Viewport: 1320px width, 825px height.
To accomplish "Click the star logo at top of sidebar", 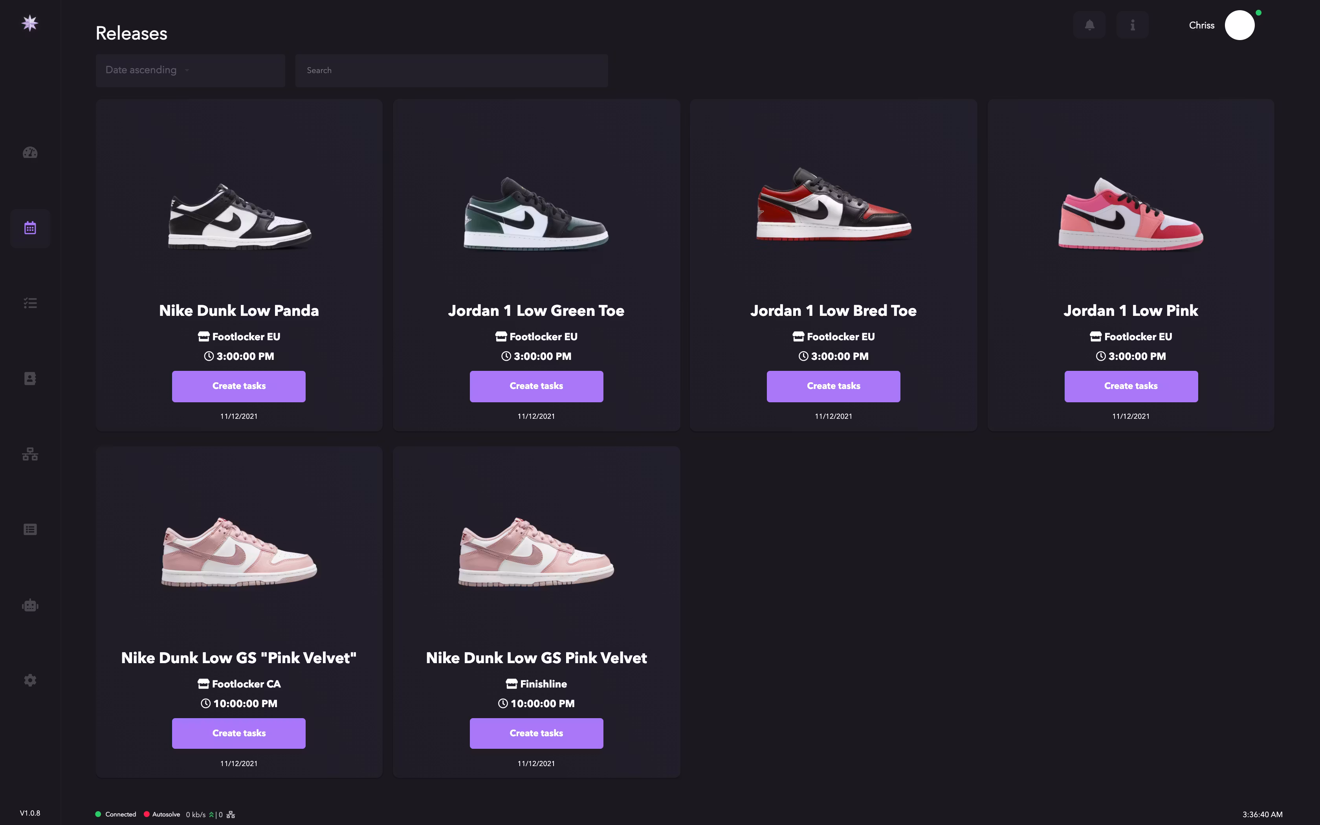I will point(30,23).
